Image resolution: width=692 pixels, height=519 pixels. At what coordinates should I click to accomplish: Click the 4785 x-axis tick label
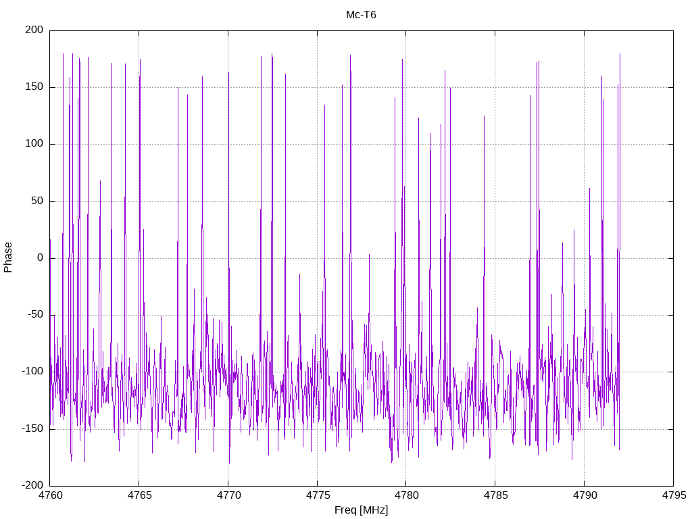pos(495,495)
